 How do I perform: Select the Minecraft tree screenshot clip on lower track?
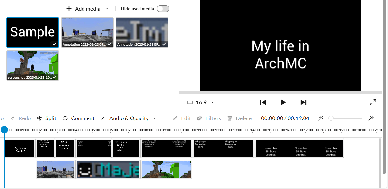coord(167,169)
